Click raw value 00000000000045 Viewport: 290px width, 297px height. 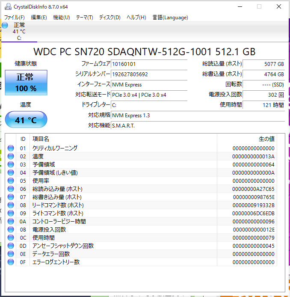[254, 246]
